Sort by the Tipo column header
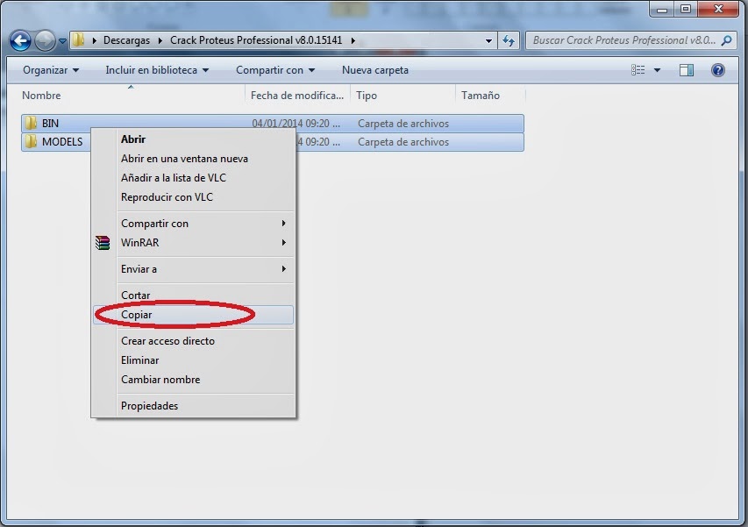The height and width of the screenshot is (527, 748). tap(403, 96)
